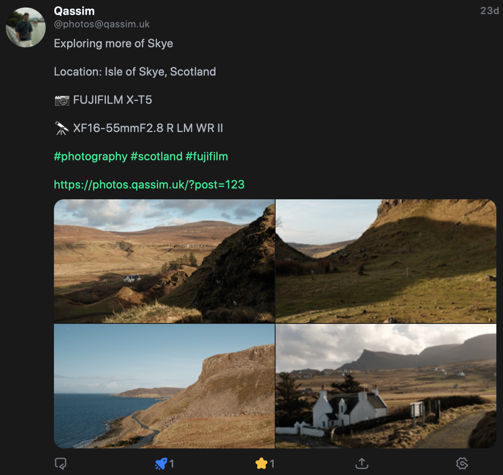Open the #photography hashtag

click(x=90, y=157)
